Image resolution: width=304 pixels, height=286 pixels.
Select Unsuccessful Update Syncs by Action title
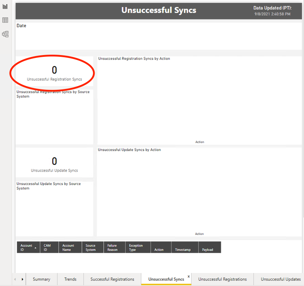(129, 150)
